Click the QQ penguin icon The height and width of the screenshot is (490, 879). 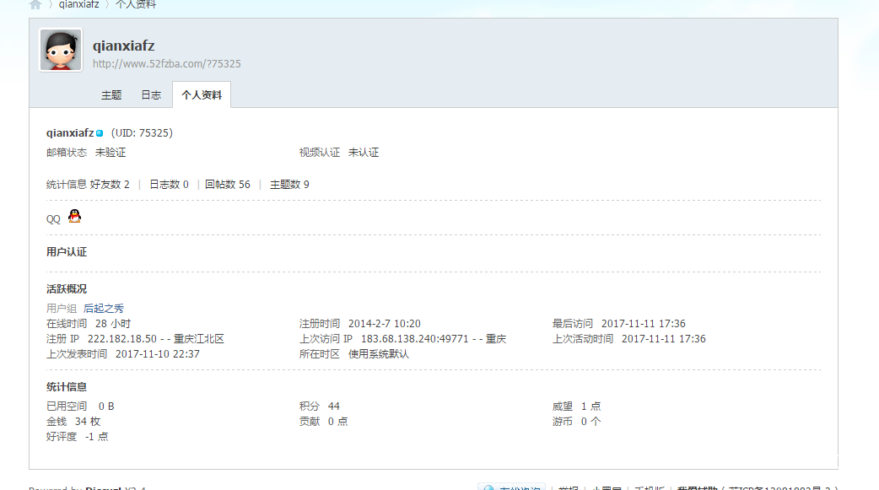pyautogui.click(x=74, y=216)
